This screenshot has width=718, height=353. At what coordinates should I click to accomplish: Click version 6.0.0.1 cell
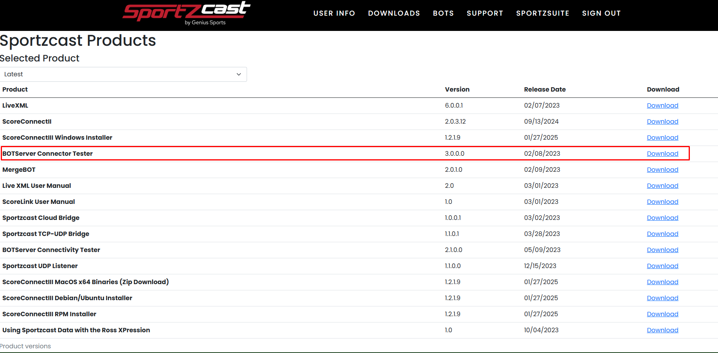pyautogui.click(x=454, y=105)
